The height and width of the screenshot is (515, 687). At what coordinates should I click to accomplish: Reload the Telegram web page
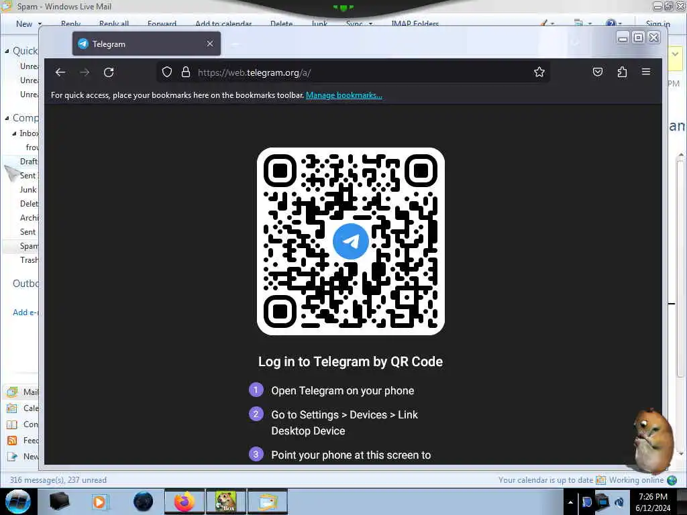[x=109, y=72]
